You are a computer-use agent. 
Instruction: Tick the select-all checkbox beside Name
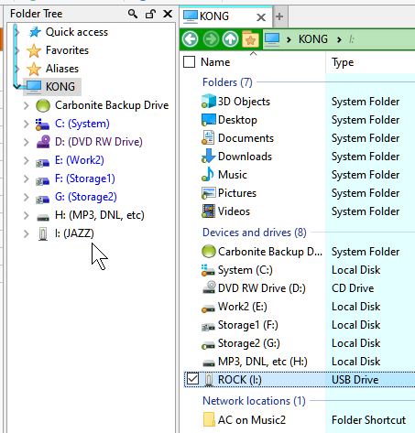190,62
